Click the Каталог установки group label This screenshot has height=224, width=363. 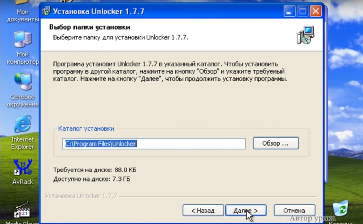(86, 128)
